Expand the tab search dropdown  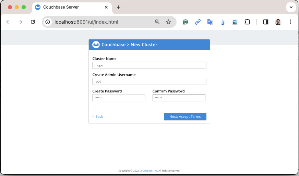pos(291,7)
